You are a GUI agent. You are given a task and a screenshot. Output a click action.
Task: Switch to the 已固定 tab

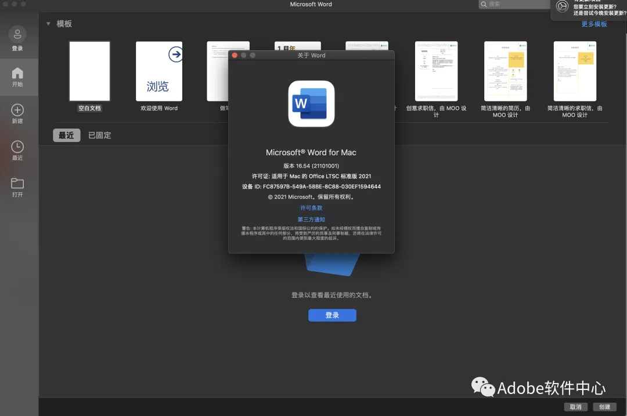tap(100, 136)
